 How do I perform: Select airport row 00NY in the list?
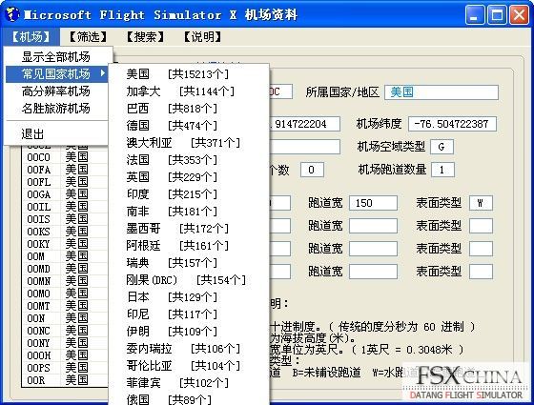[65, 343]
